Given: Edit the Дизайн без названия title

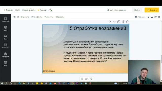Looking at the screenshot, I should 117,10.
